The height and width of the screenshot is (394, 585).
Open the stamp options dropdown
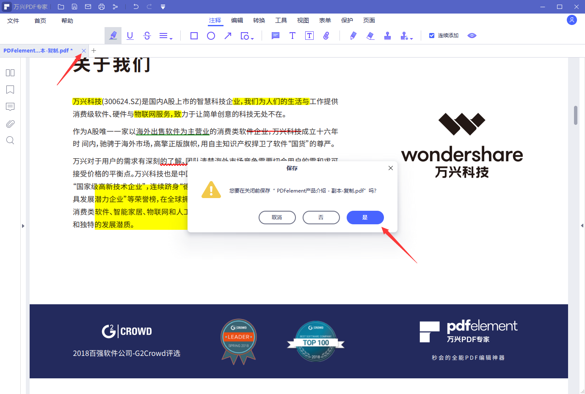[411, 38]
